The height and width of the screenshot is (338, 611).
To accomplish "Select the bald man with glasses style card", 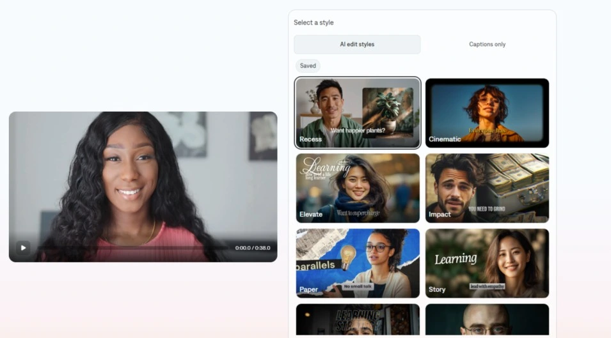I will pos(487,319).
